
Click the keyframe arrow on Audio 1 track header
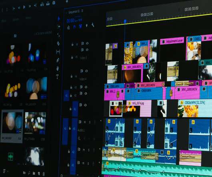101,121
